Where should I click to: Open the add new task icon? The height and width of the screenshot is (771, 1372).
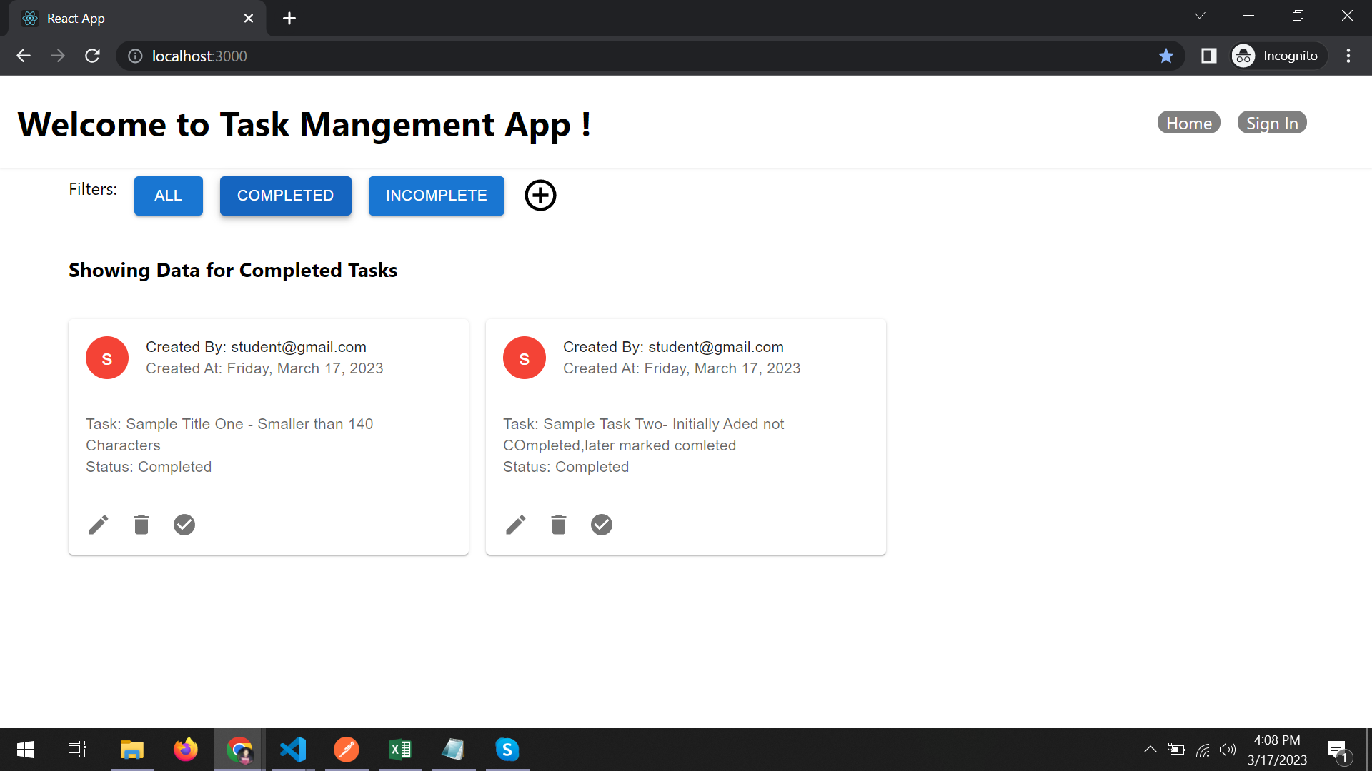click(x=540, y=196)
